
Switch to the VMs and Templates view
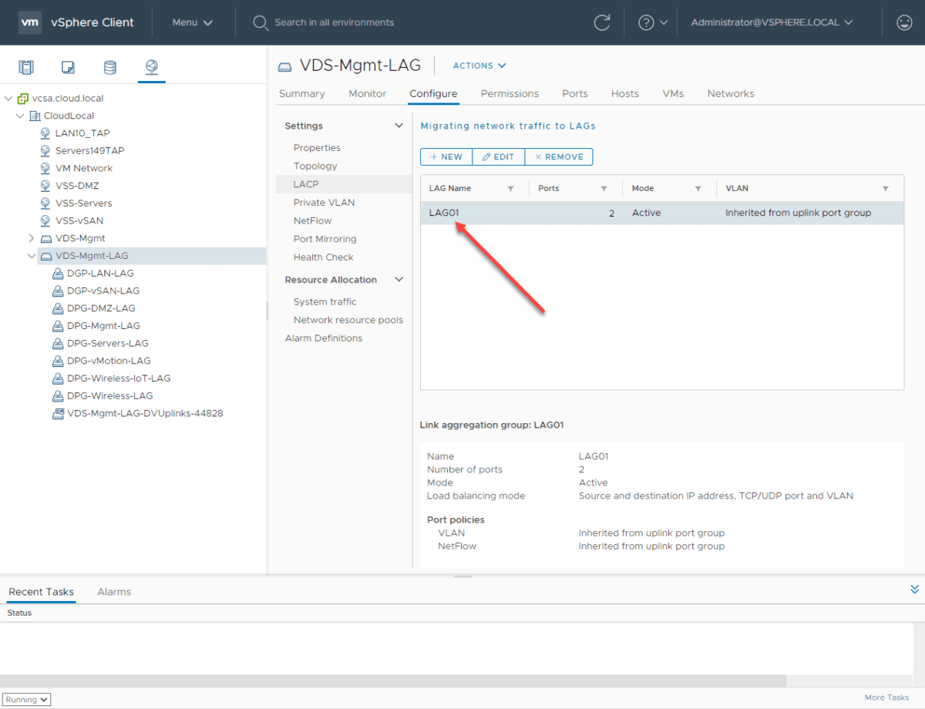68,68
